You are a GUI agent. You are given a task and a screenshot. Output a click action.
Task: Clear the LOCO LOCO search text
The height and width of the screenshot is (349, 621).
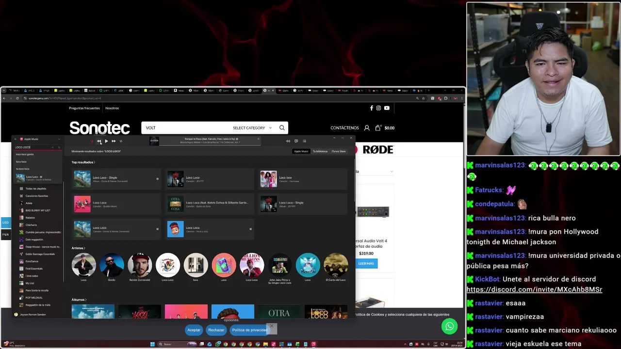[x=53, y=147]
